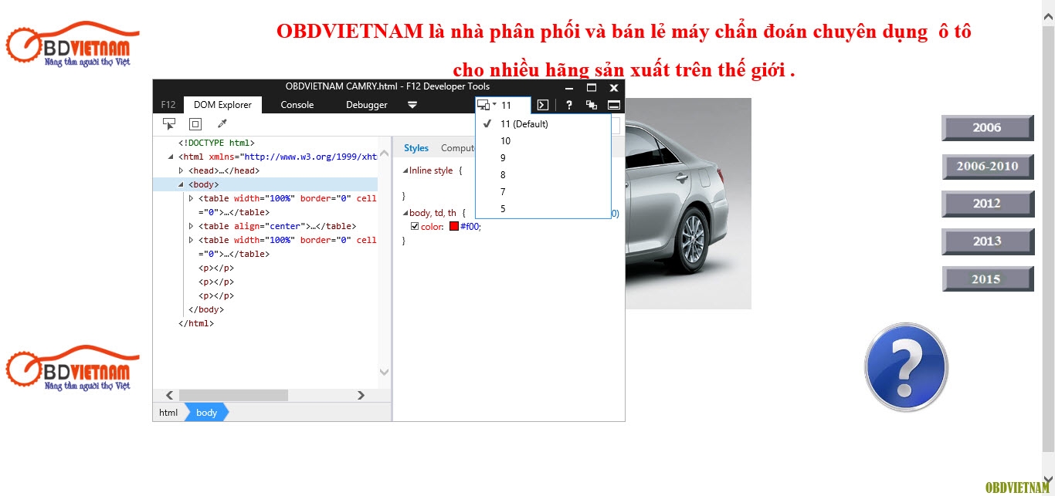Switch to the Debugger tab
1055x496 pixels.
point(367,105)
